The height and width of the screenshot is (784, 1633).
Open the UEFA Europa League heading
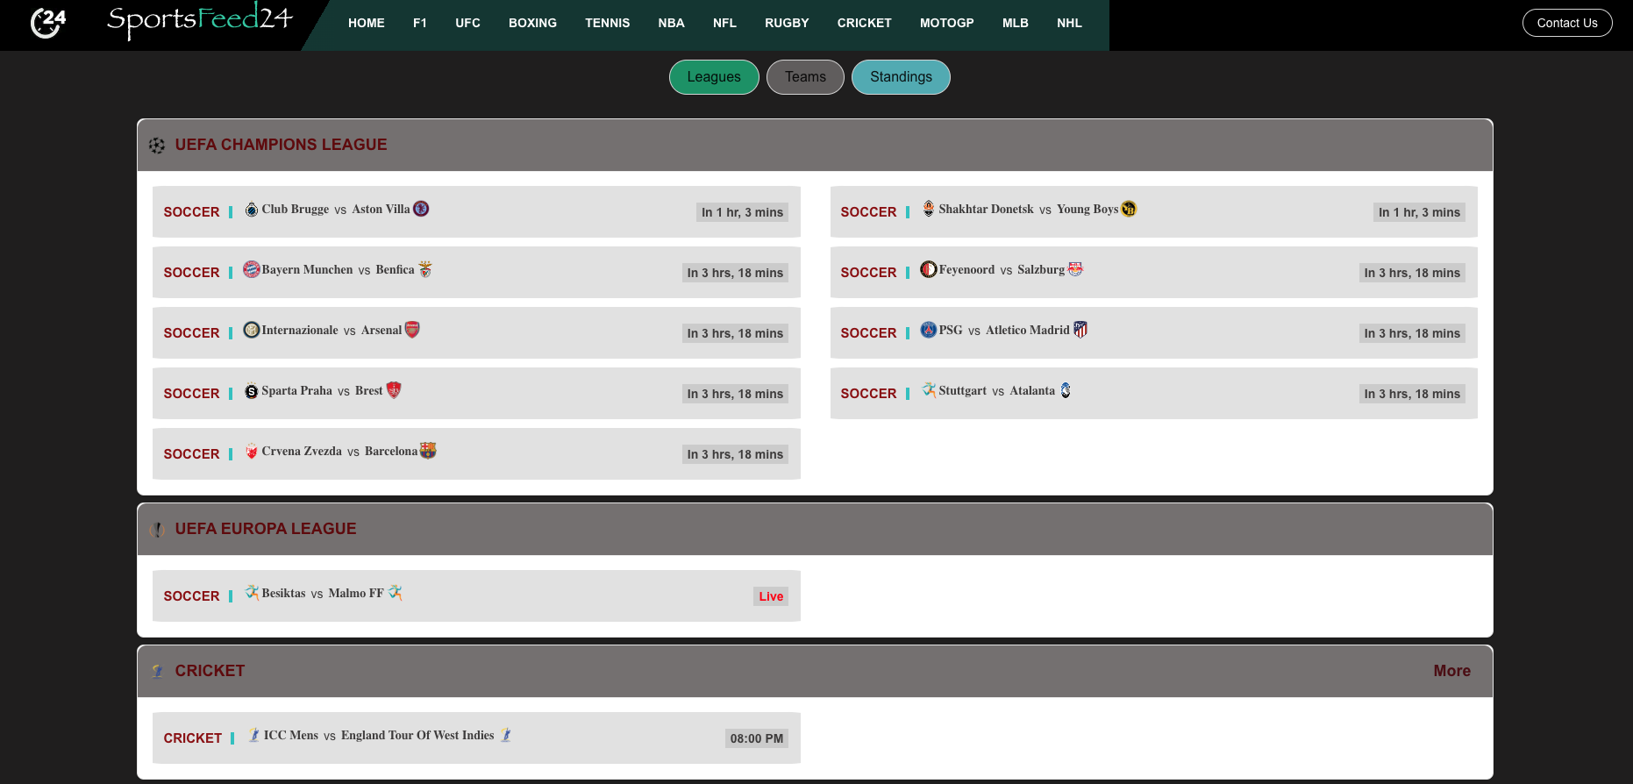coord(266,529)
